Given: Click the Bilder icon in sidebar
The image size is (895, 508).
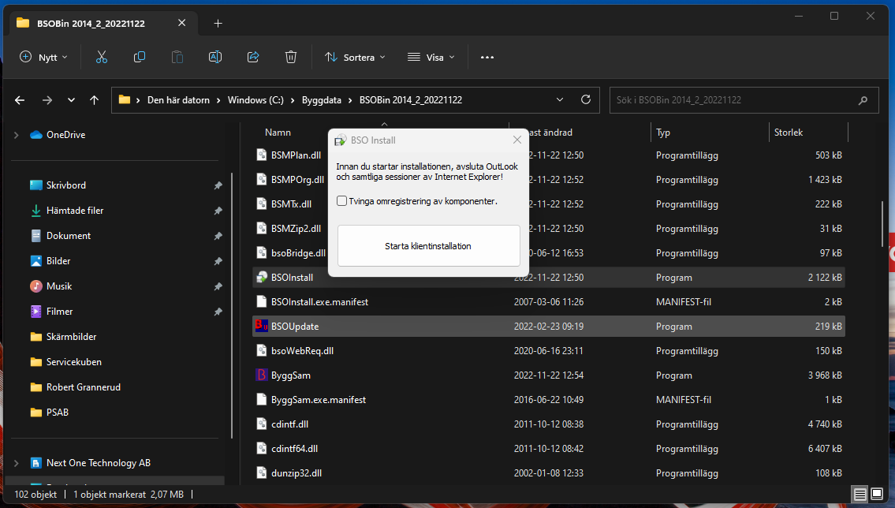Looking at the screenshot, I should click(x=36, y=261).
